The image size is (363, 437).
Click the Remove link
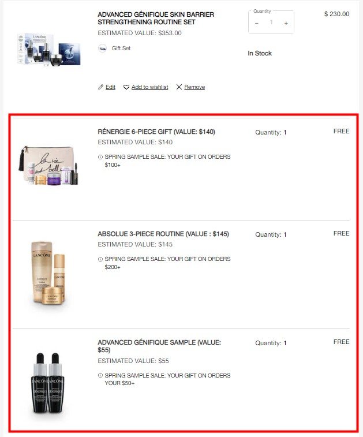(194, 87)
